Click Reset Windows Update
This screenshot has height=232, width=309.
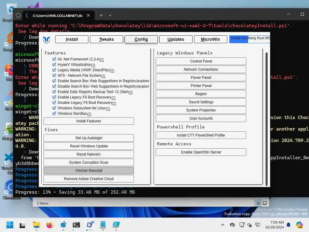[89, 146]
